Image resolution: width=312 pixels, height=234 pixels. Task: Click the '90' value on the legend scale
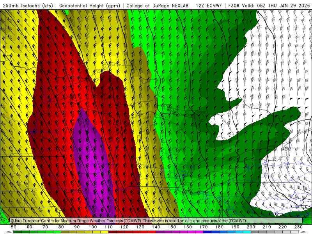pos(77,227)
